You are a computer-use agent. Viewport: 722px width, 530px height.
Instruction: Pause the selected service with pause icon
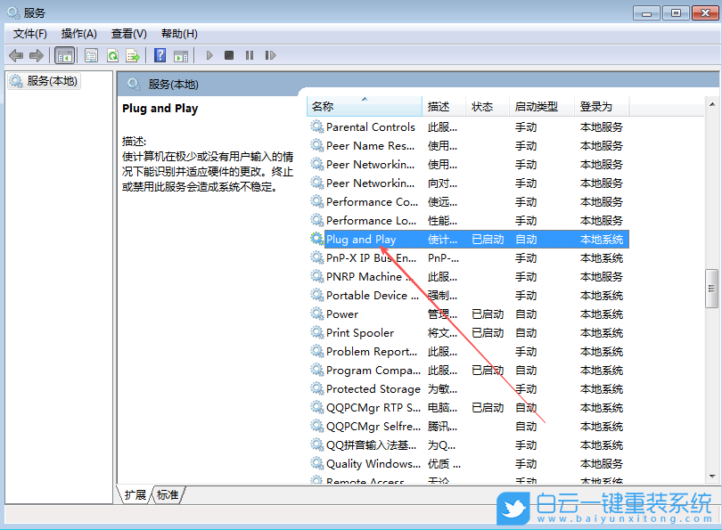point(250,55)
